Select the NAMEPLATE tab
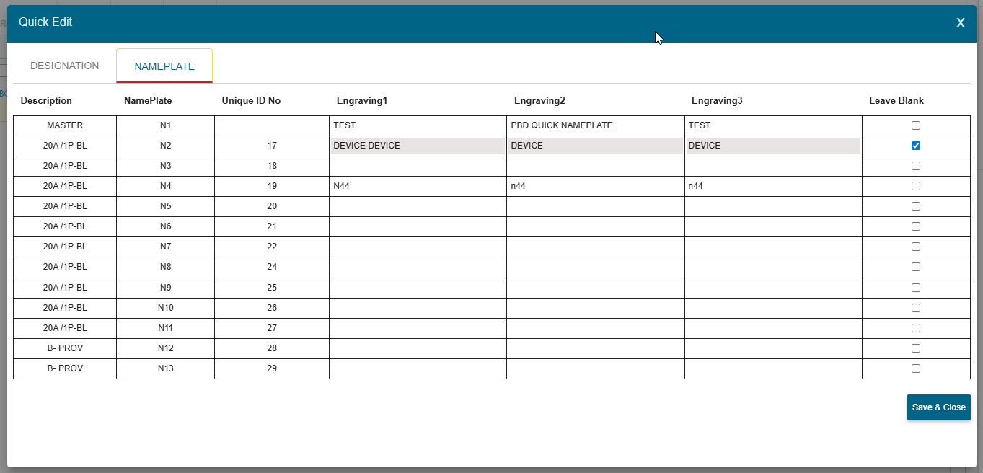This screenshot has width=983, height=473. pos(164,66)
